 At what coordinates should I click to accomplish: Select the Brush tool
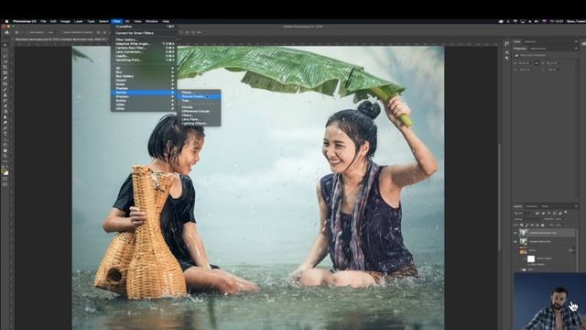click(5, 90)
